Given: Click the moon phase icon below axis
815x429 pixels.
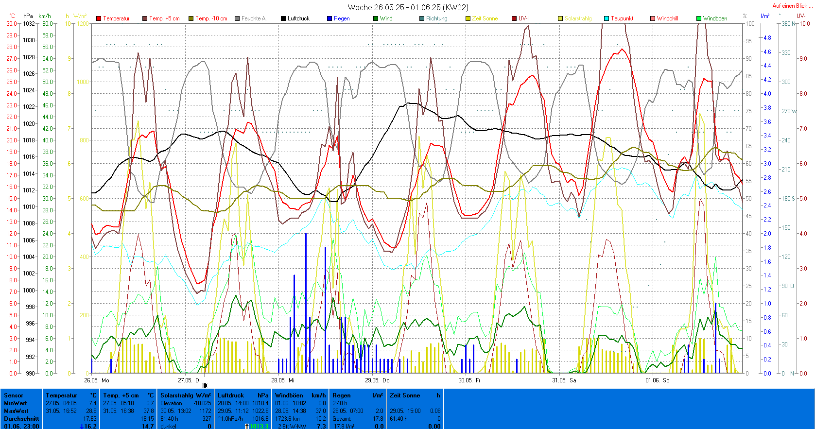Looking at the screenshot, I should tap(205, 385).
